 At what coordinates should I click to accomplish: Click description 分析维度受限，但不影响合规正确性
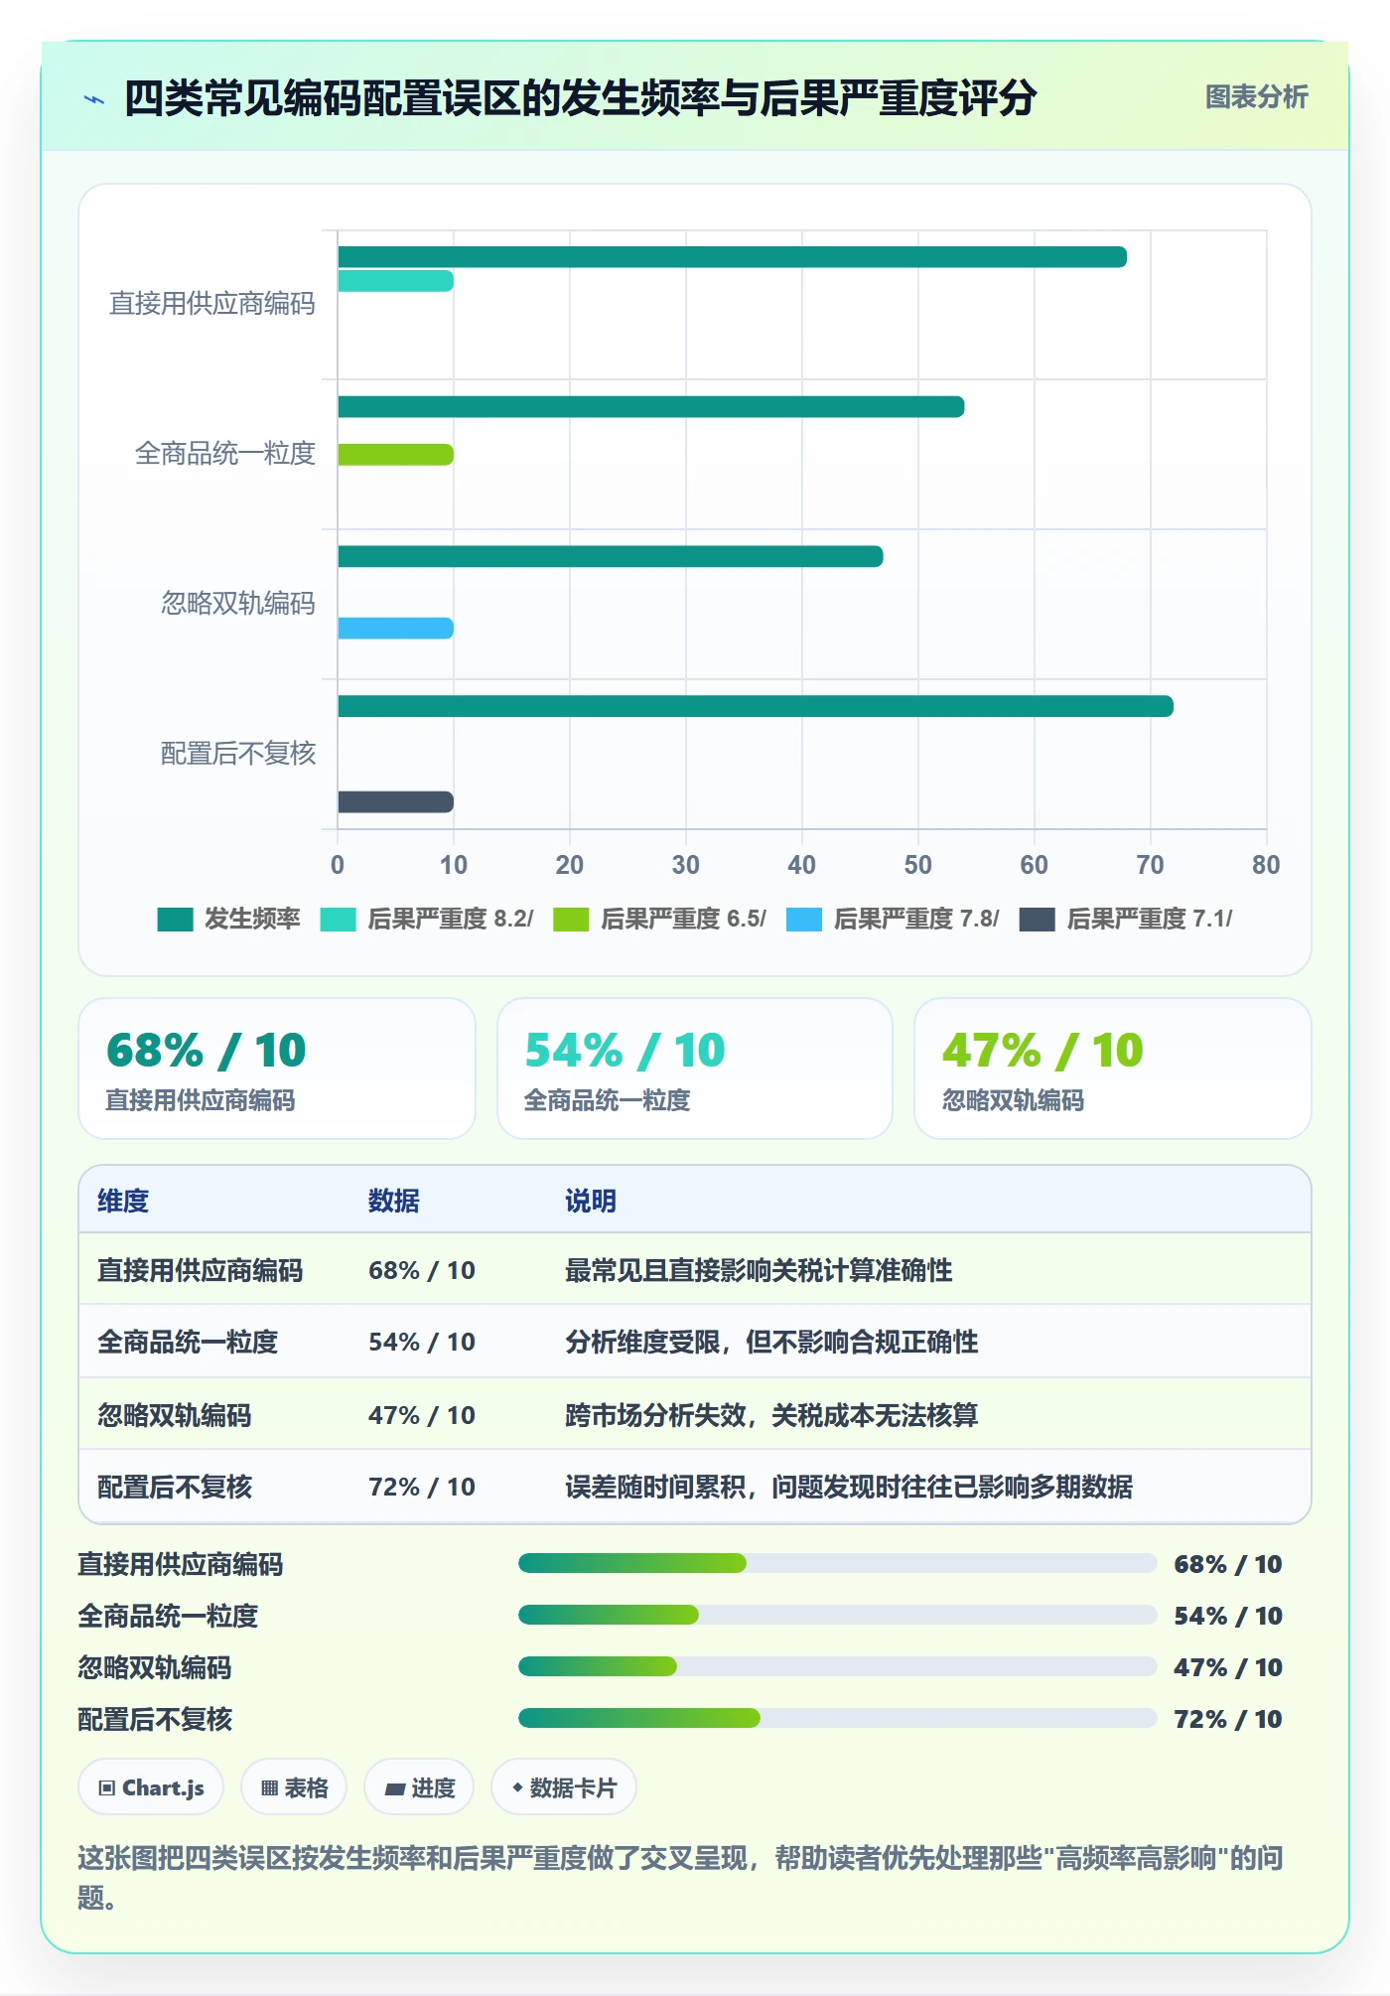[771, 1343]
